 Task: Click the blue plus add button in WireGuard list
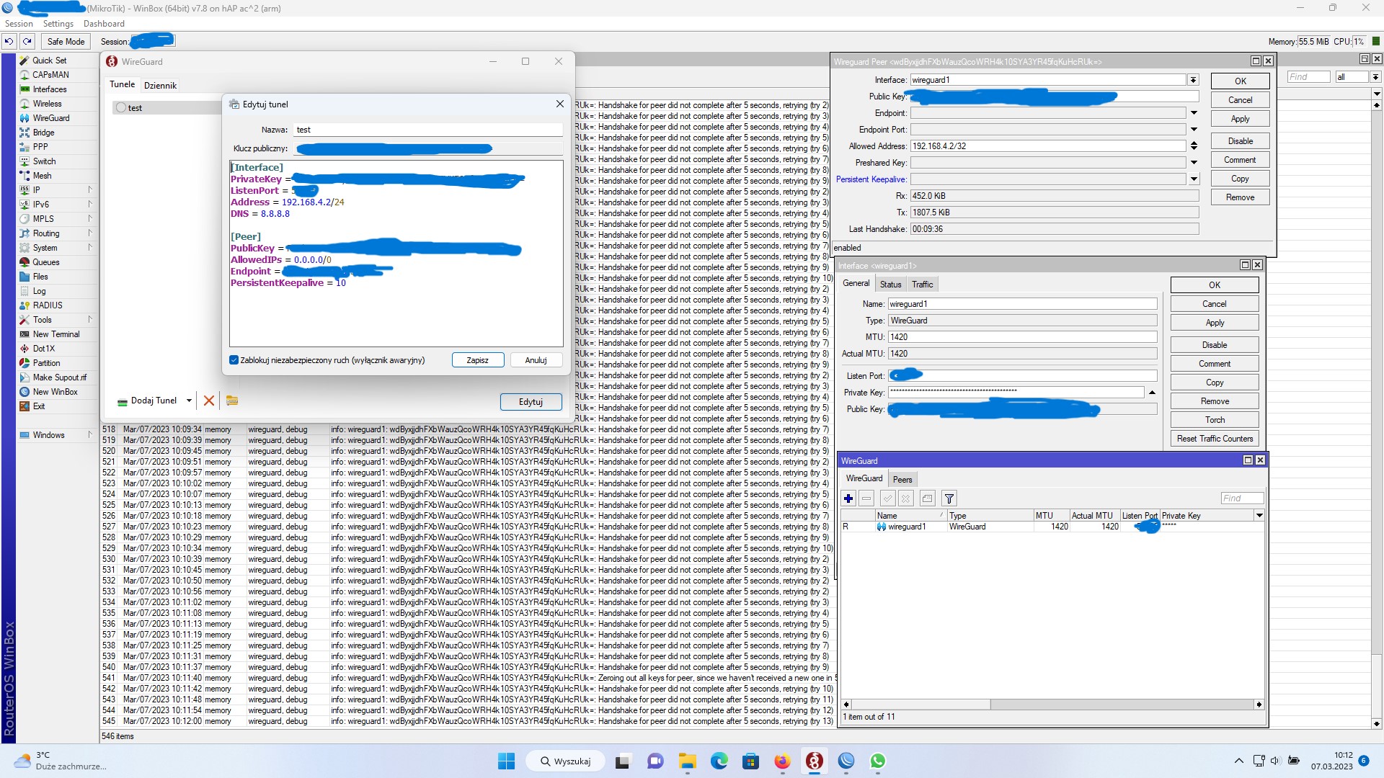[848, 498]
